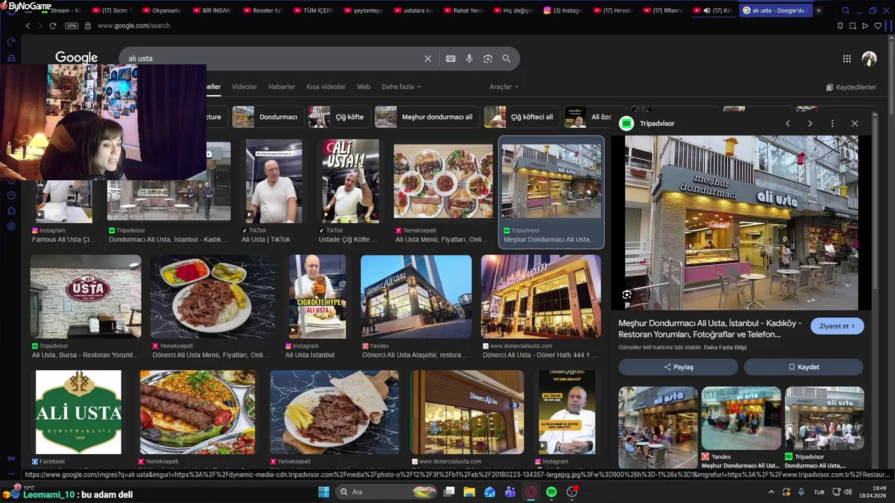Open Microsoft Teams from the taskbar
Viewport: 895px width, 503px height.
pyautogui.click(x=510, y=492)
